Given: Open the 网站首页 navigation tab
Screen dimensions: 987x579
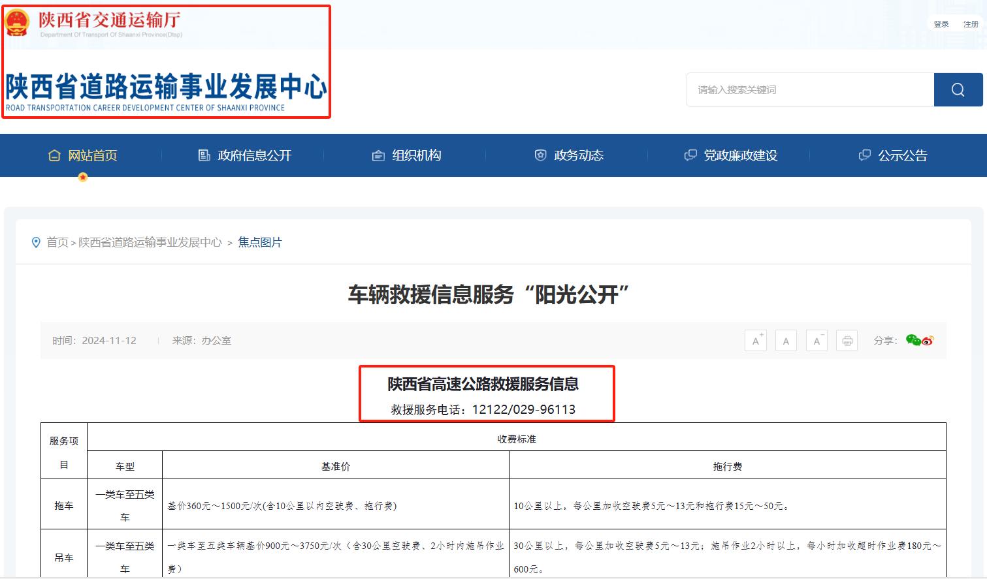Looking at the screenshot, I should [83, 155].
